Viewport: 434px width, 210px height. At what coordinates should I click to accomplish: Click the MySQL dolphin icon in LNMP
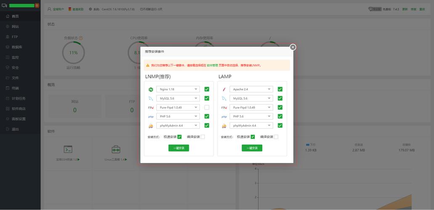pyautogui.click(x=151, y=99)
